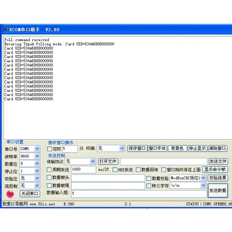Enable the 转义字符 escape character checkbox
The image size is (232, 232).
pyautogui.click(x=149, y=186)
